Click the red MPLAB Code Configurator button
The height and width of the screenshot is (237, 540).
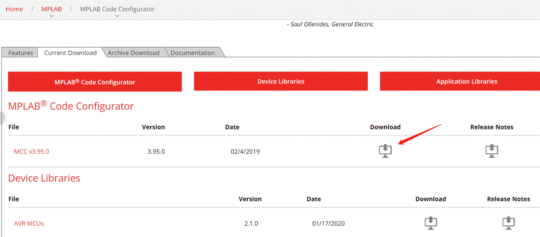(95, 82)
